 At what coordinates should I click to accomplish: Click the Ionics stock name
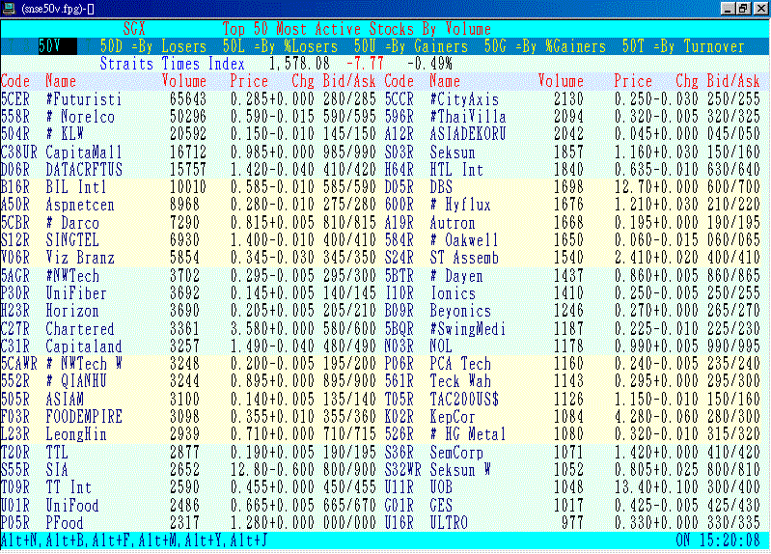pyautogui.click(x=453, y=293)
